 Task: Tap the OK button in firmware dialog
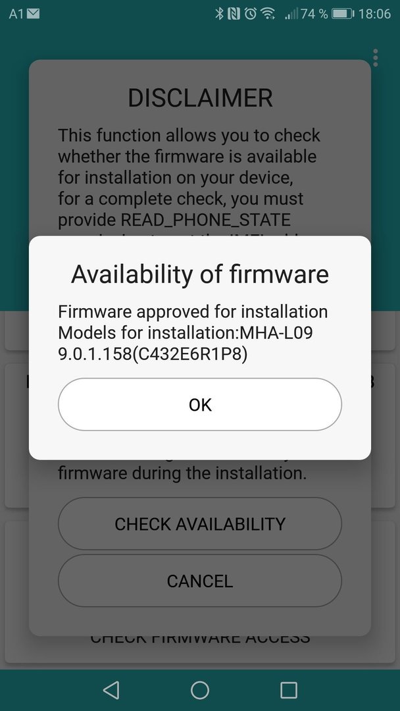(200, 404)
